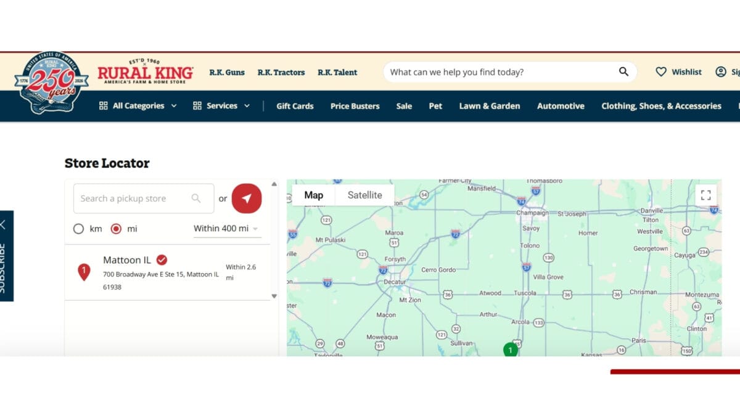Viewport: 740px width, 416px height.
Task: Close the Subscribe side tab
Action: (x=2, y=224)
